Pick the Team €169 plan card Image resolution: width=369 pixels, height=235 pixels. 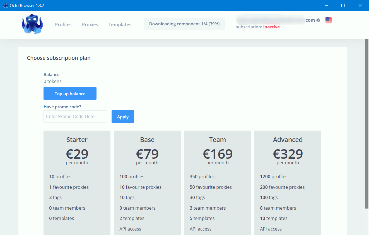click(x=218, y=154)
